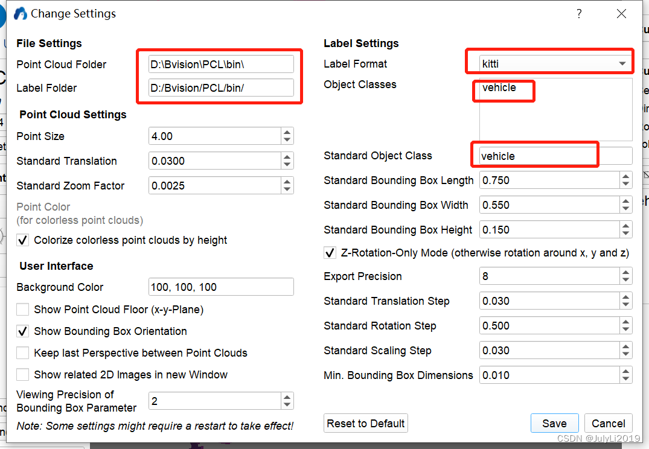Decrease Point Size with down arrow
Screen dimensions: 649x449
pyautogui.click(x=287, y=140)
